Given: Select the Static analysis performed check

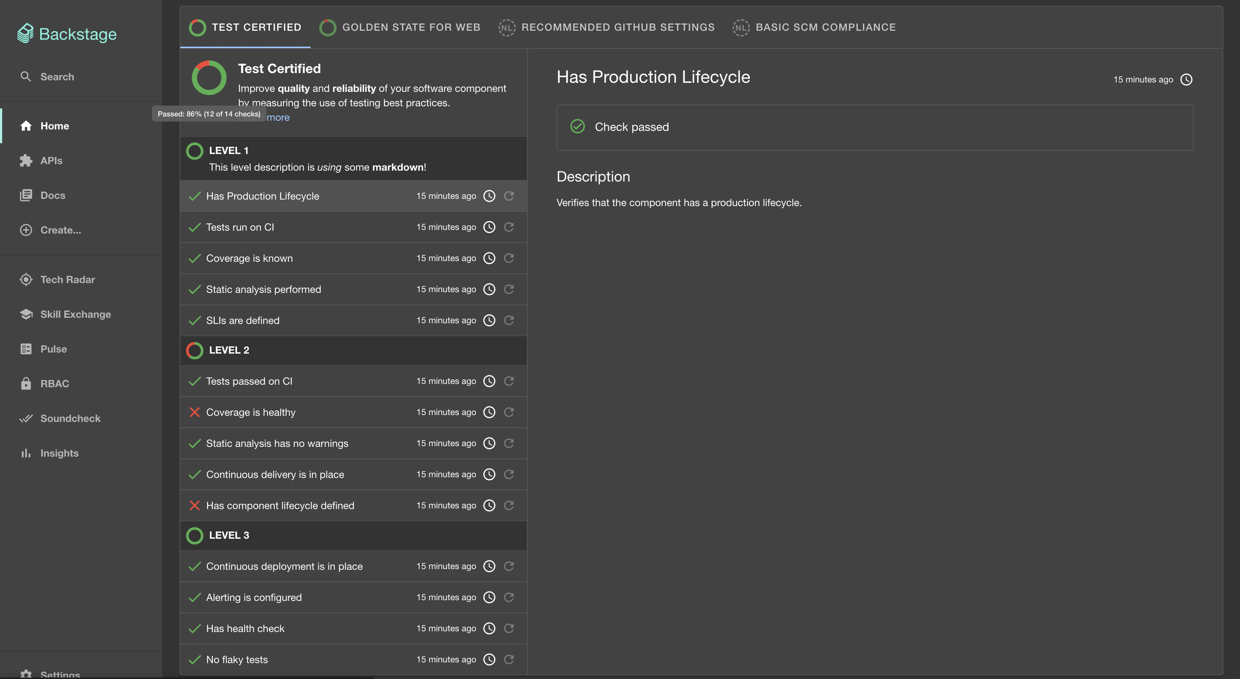Looking at the screenshot, I should click(353, 289).
